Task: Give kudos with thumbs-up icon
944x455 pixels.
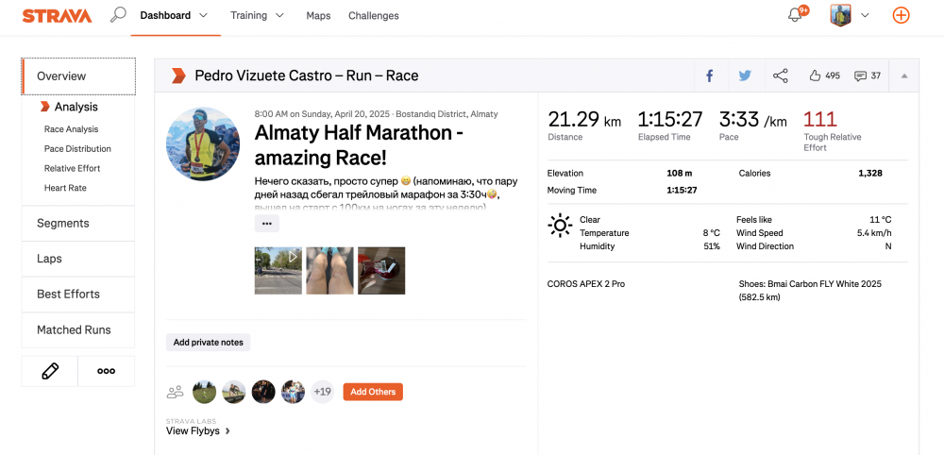Action: tap(815, 76)
